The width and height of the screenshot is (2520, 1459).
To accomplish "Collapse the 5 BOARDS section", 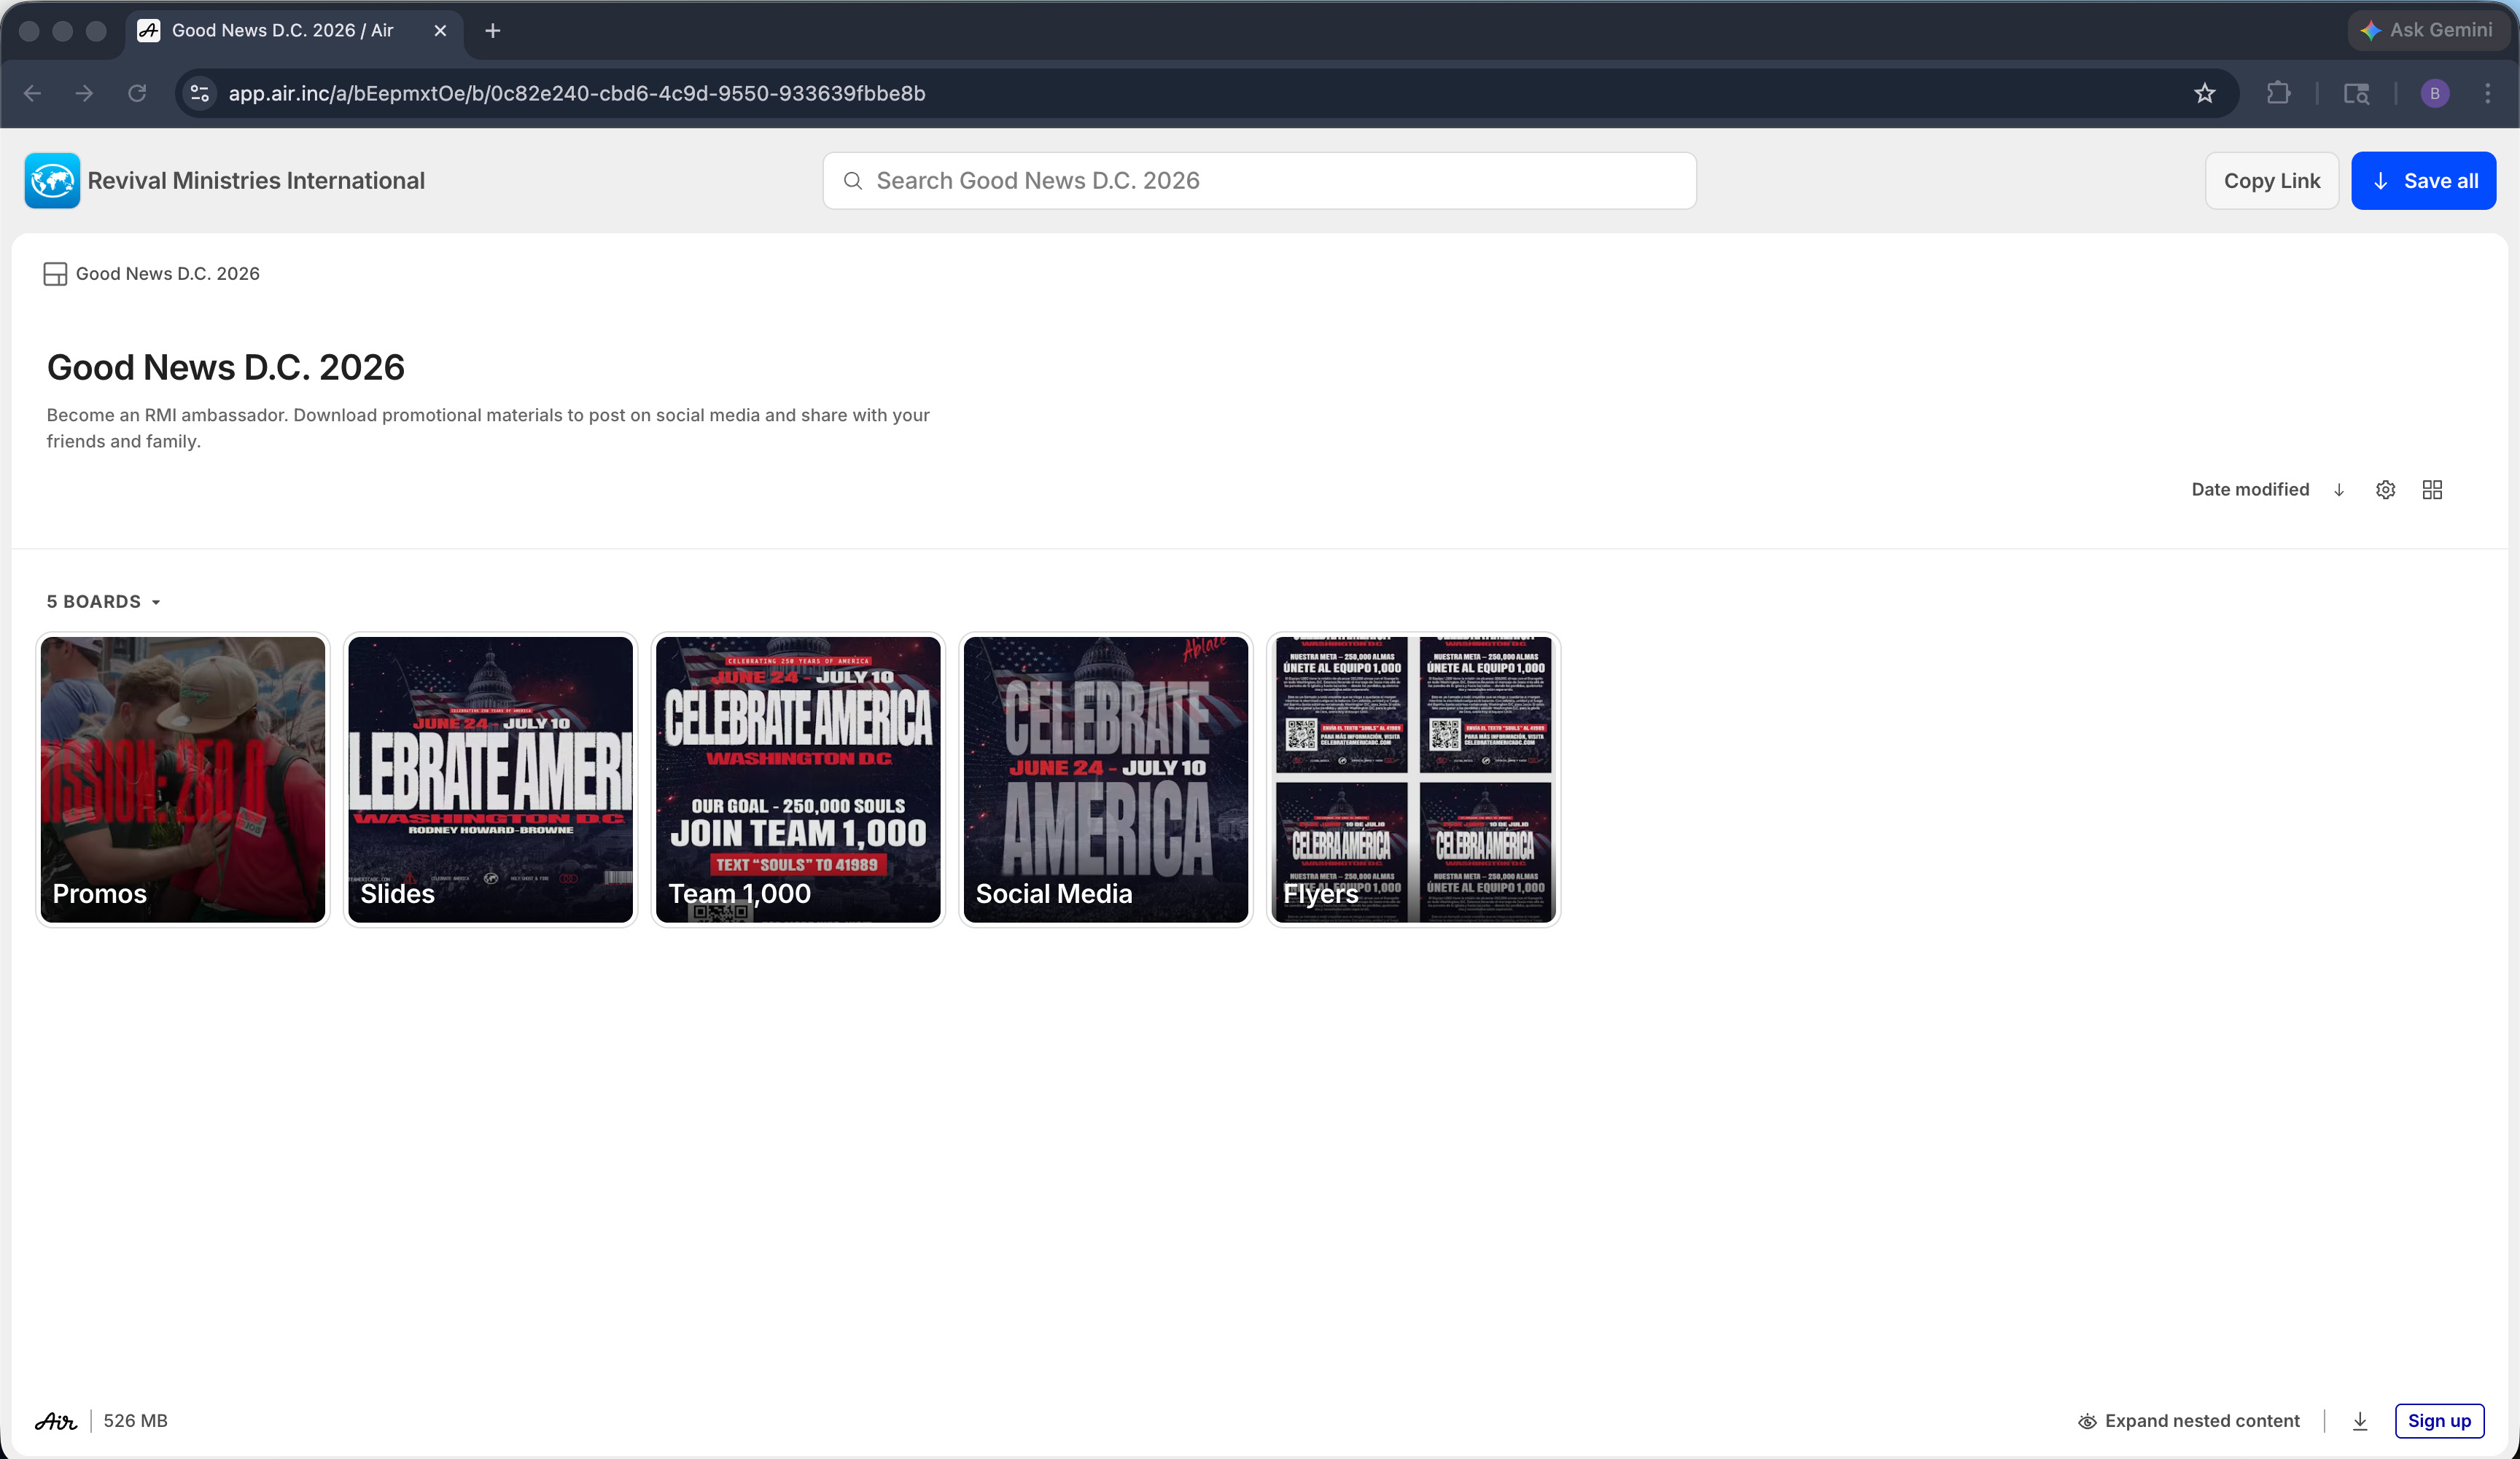I will point(103,601).
